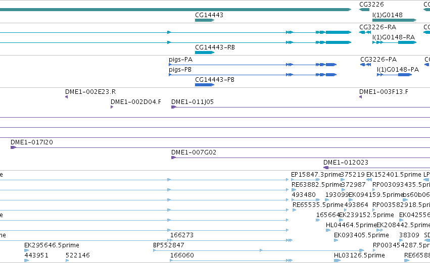Click the 38309 feature label
Viewport: 430px width, 263px height.
tap(409, 235)
